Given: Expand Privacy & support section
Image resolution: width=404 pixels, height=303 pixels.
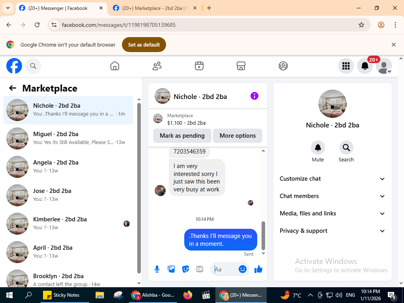Looking at the screenshot, I should [x=332, y=231].
